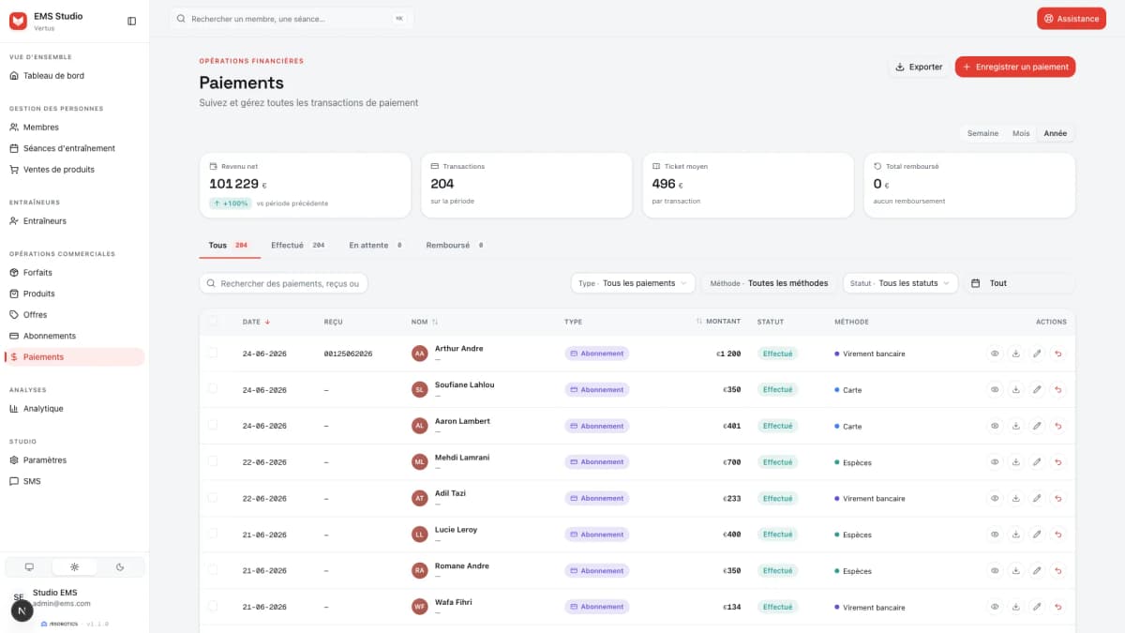View payment details for Arthur Andre
This screenshot has width=1125, height=633.
(995, 354)
